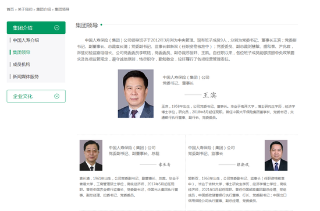
Task: Click the biography paragraph of 袁长清
Action: point(129,187)
